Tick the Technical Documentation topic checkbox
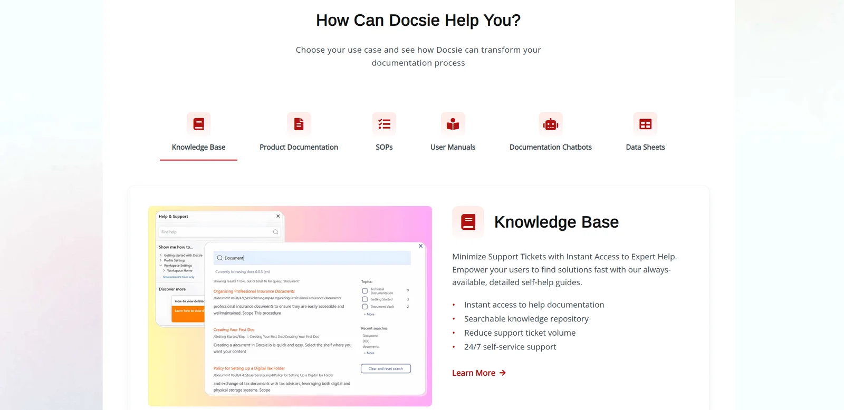This screenshot has width=844, height=410. 365,291
